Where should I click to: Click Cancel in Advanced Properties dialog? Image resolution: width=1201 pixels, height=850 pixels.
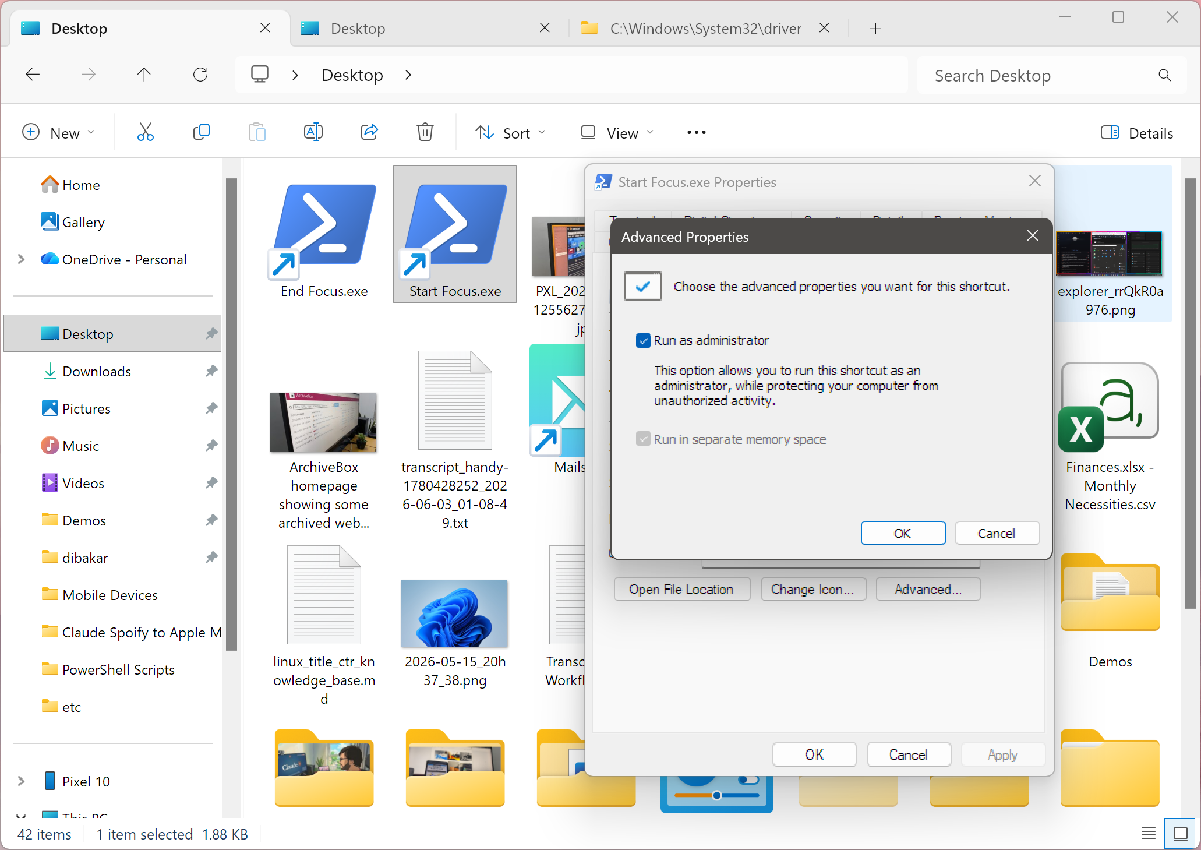click(997, 533)
